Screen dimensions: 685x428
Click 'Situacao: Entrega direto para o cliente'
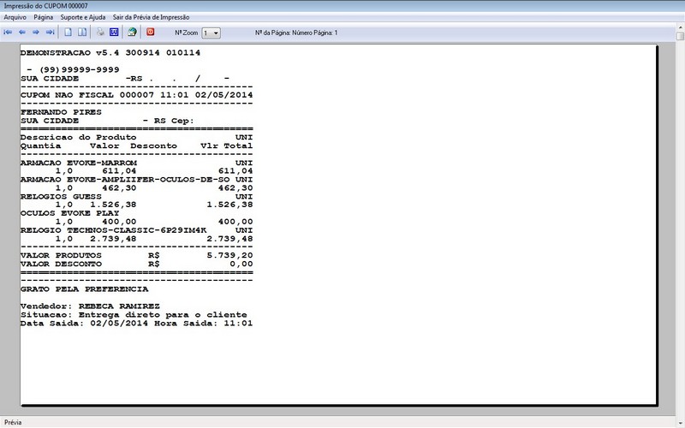pyautogui.click(x=134, y=315)
